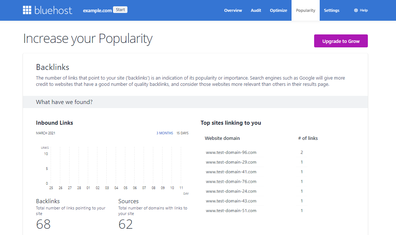Switch to the Overview tab
The image size is (396, 235).
[233, 10]
